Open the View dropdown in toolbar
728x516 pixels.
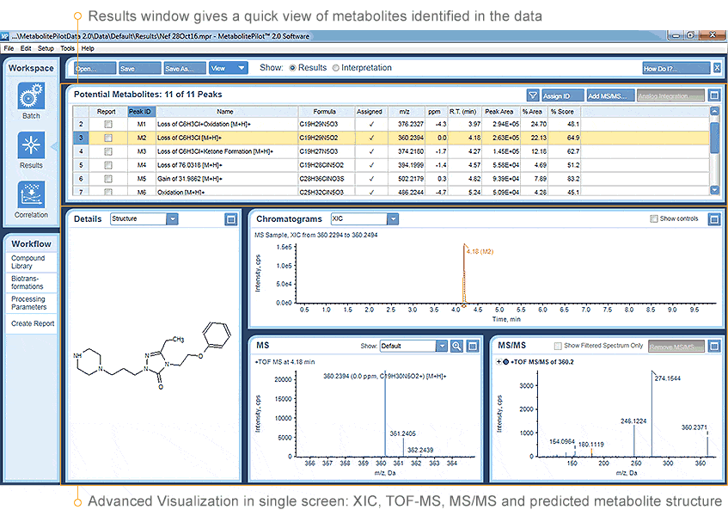point(228,68)
